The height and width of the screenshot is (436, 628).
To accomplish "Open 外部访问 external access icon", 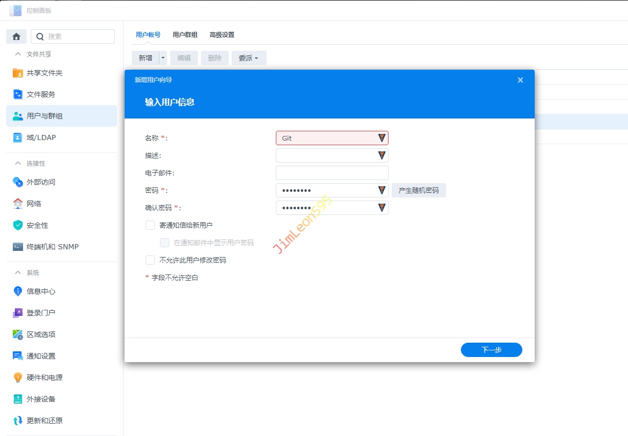I will tap(18, 182).
